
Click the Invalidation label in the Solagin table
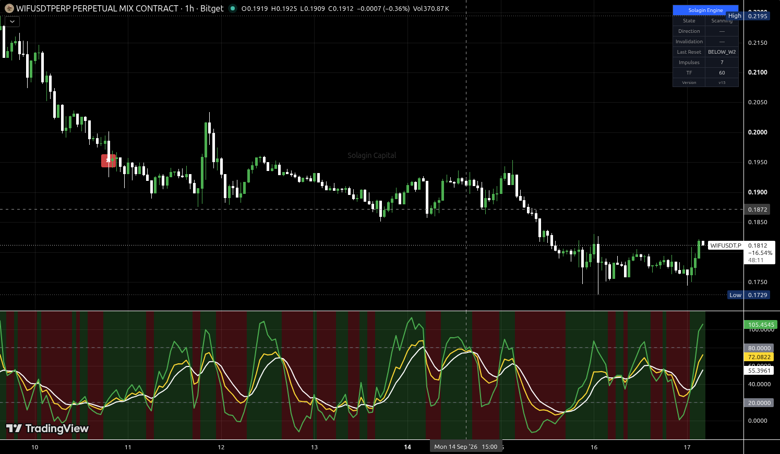pos(689,42)
